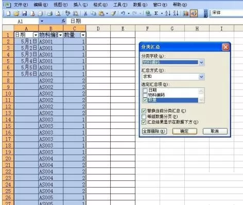Close the 分类汇总 dialog with X
This screenshot has height=205, width=243.
pos(225,47)
